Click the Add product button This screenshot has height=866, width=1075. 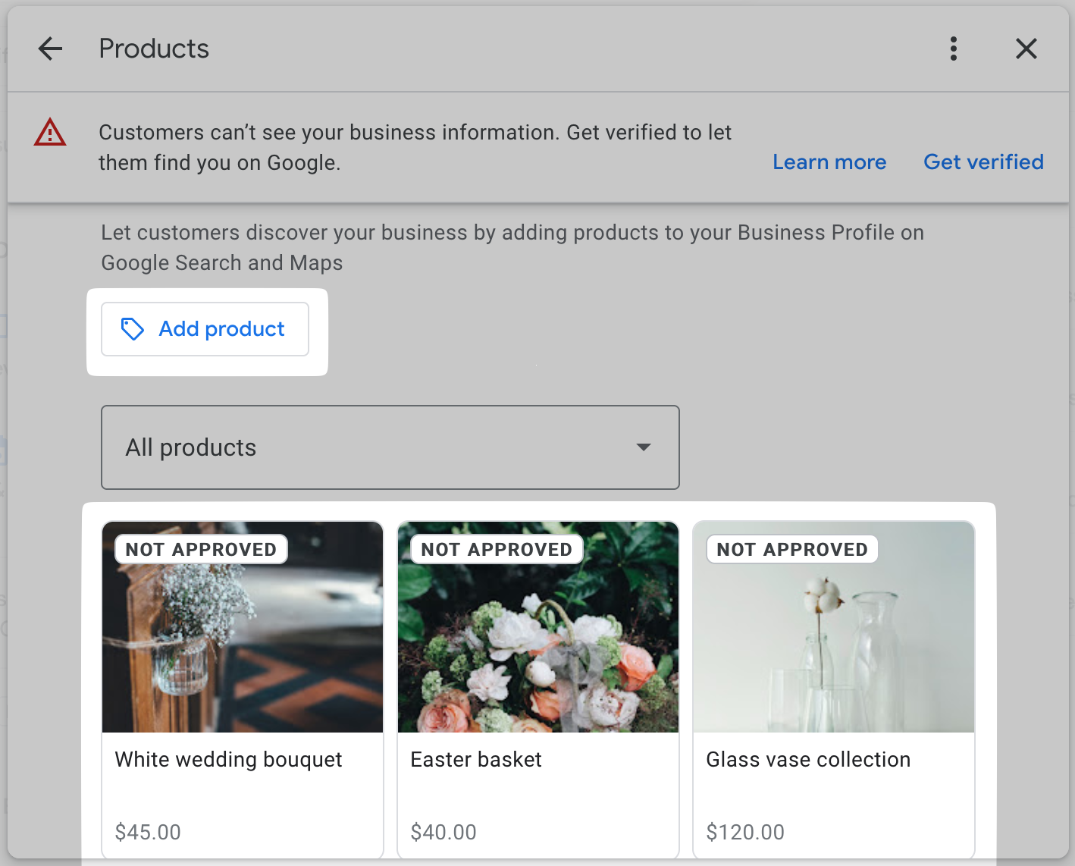point(205,328)
